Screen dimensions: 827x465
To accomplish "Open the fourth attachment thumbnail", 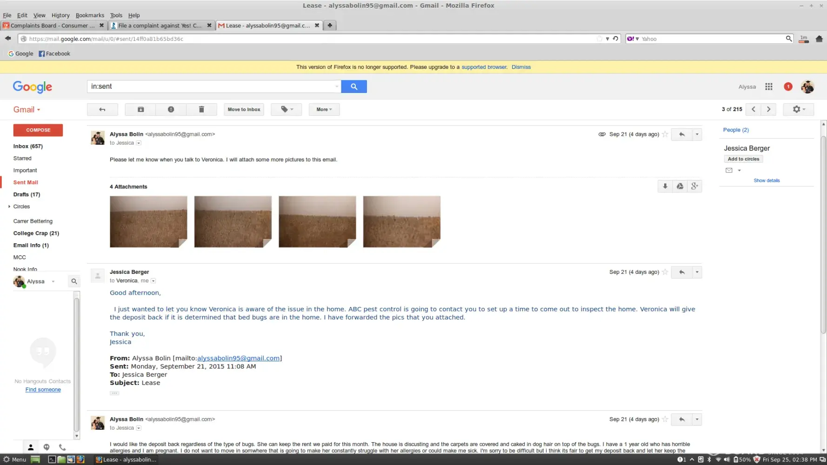I will 402,222.
